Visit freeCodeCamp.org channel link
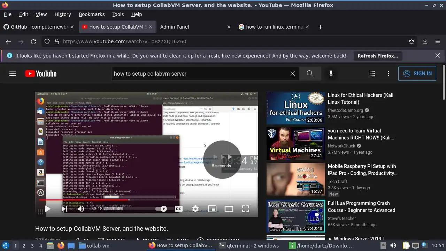446x251 pixels. (345, 111)
